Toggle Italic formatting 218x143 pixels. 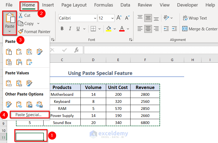tap(70, 28)
